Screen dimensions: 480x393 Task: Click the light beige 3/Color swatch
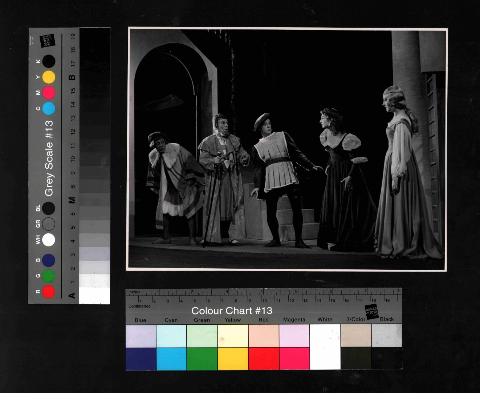coord(356,335)
